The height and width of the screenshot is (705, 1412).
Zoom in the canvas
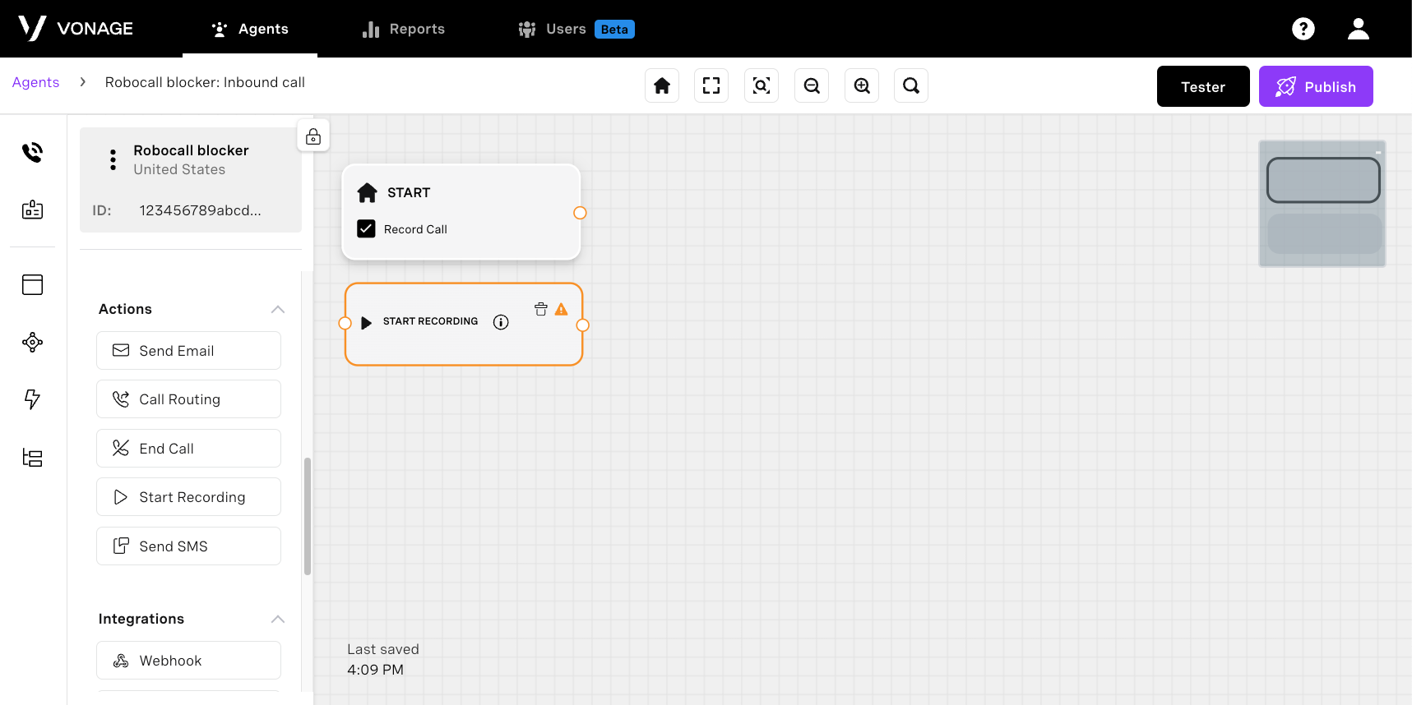coord(862,85)
